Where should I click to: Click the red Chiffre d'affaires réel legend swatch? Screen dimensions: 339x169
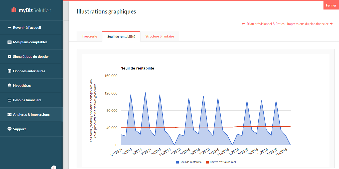207,162
